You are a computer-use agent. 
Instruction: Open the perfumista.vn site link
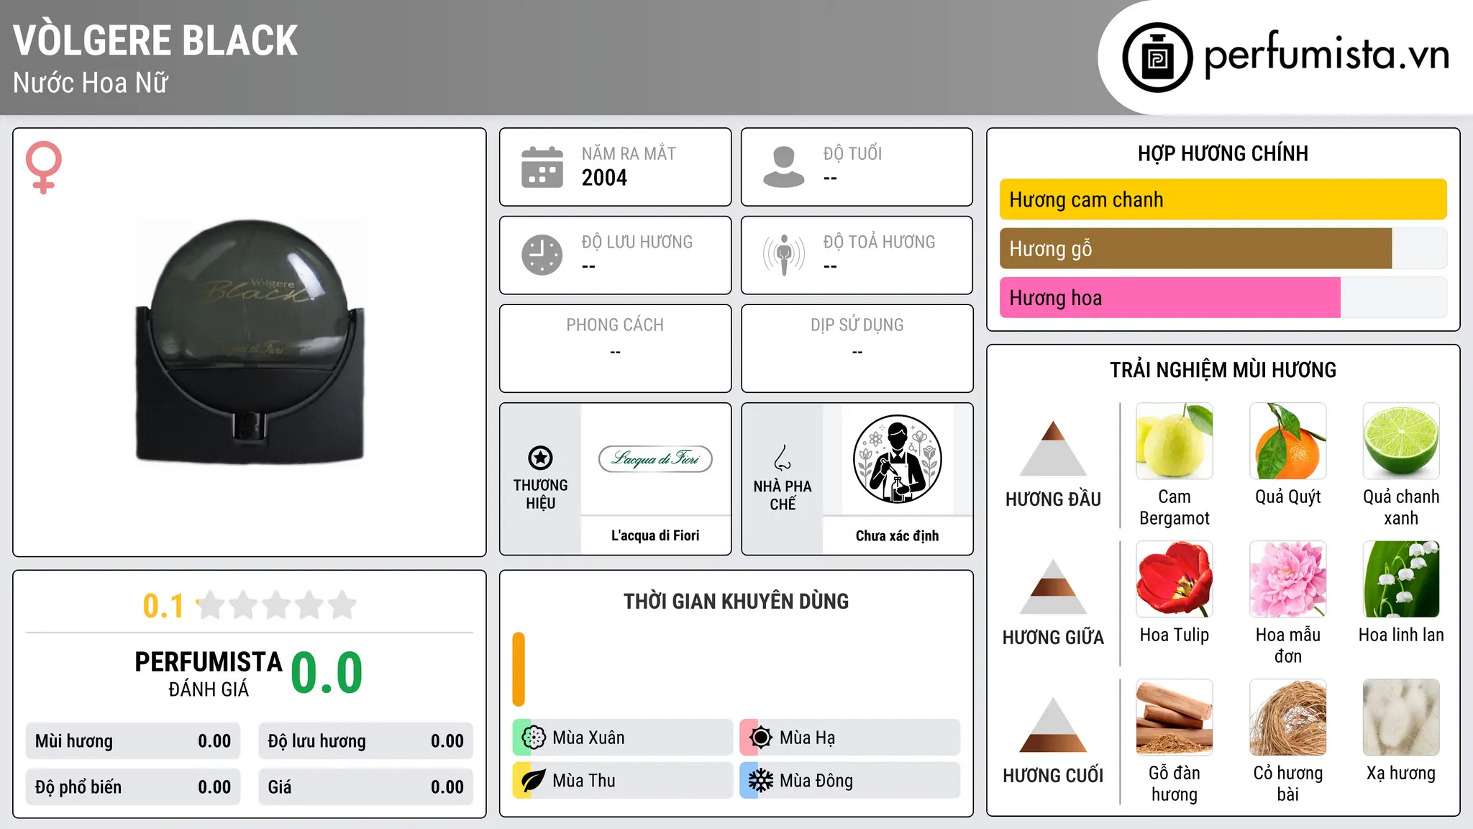pos(1326,55)
